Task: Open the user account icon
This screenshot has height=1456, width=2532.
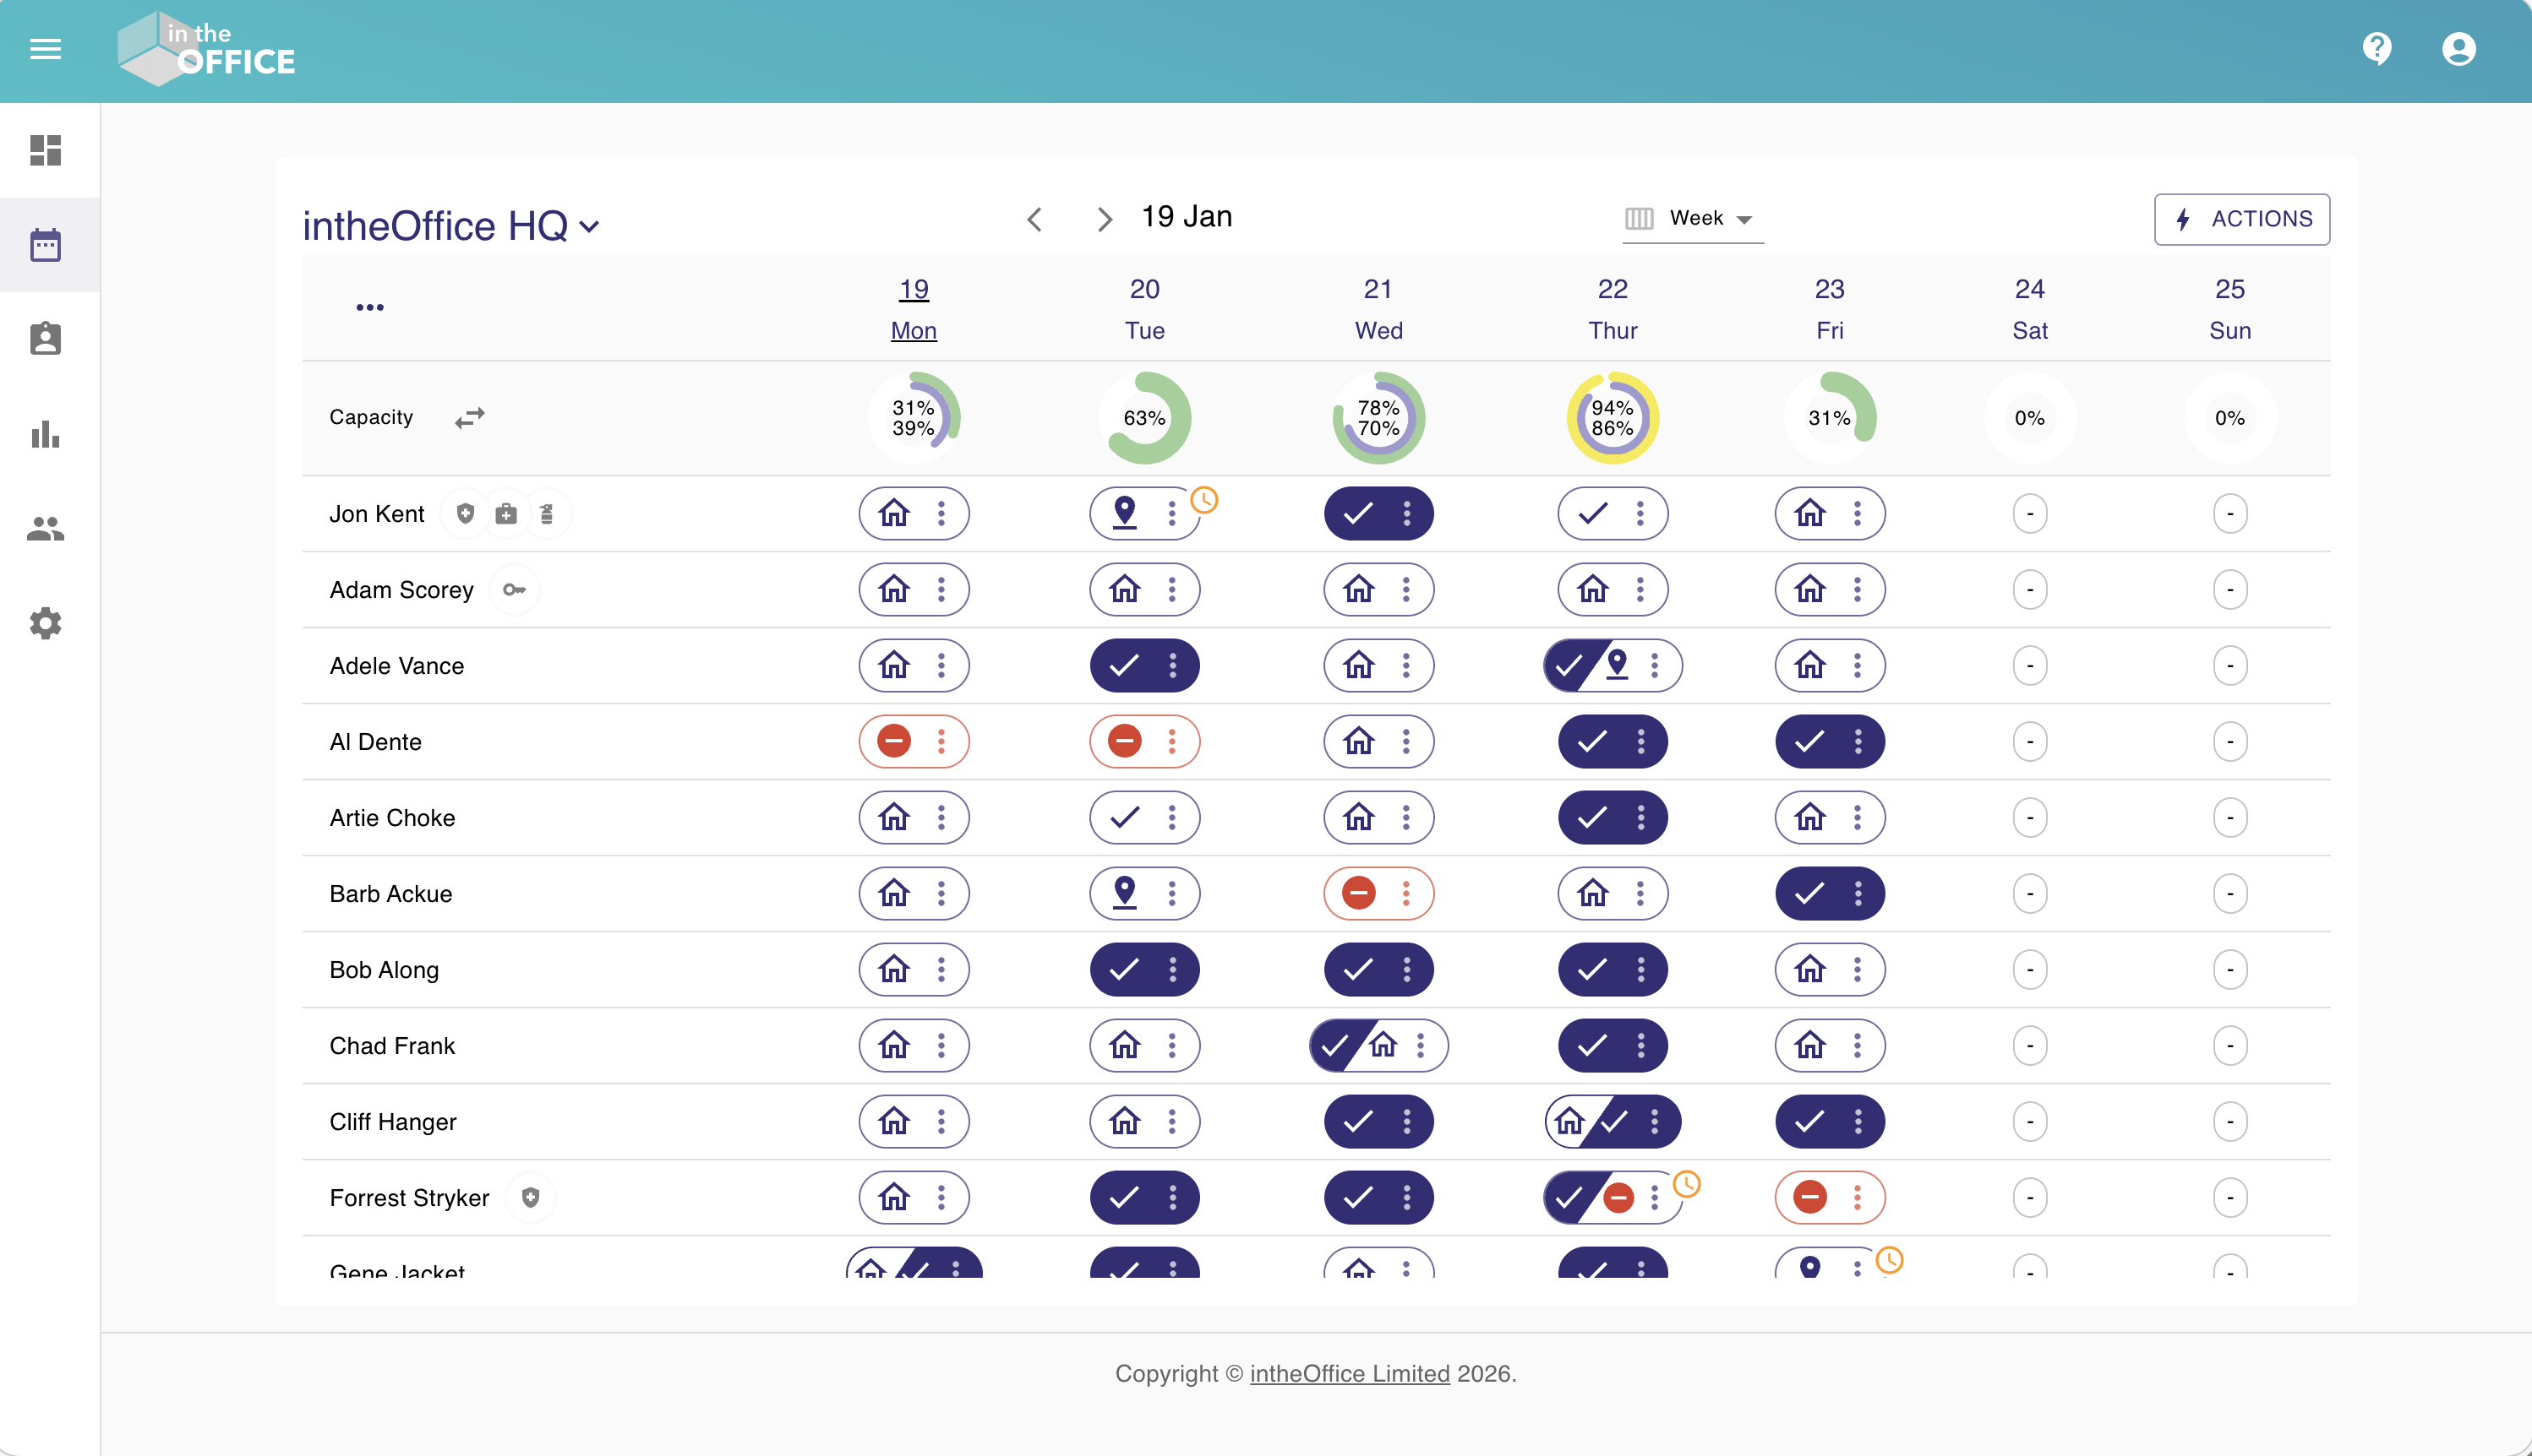Action: point(2458,49)
